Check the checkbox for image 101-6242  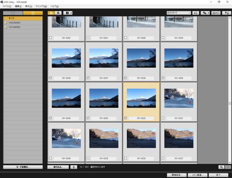(x=50, y=38)
